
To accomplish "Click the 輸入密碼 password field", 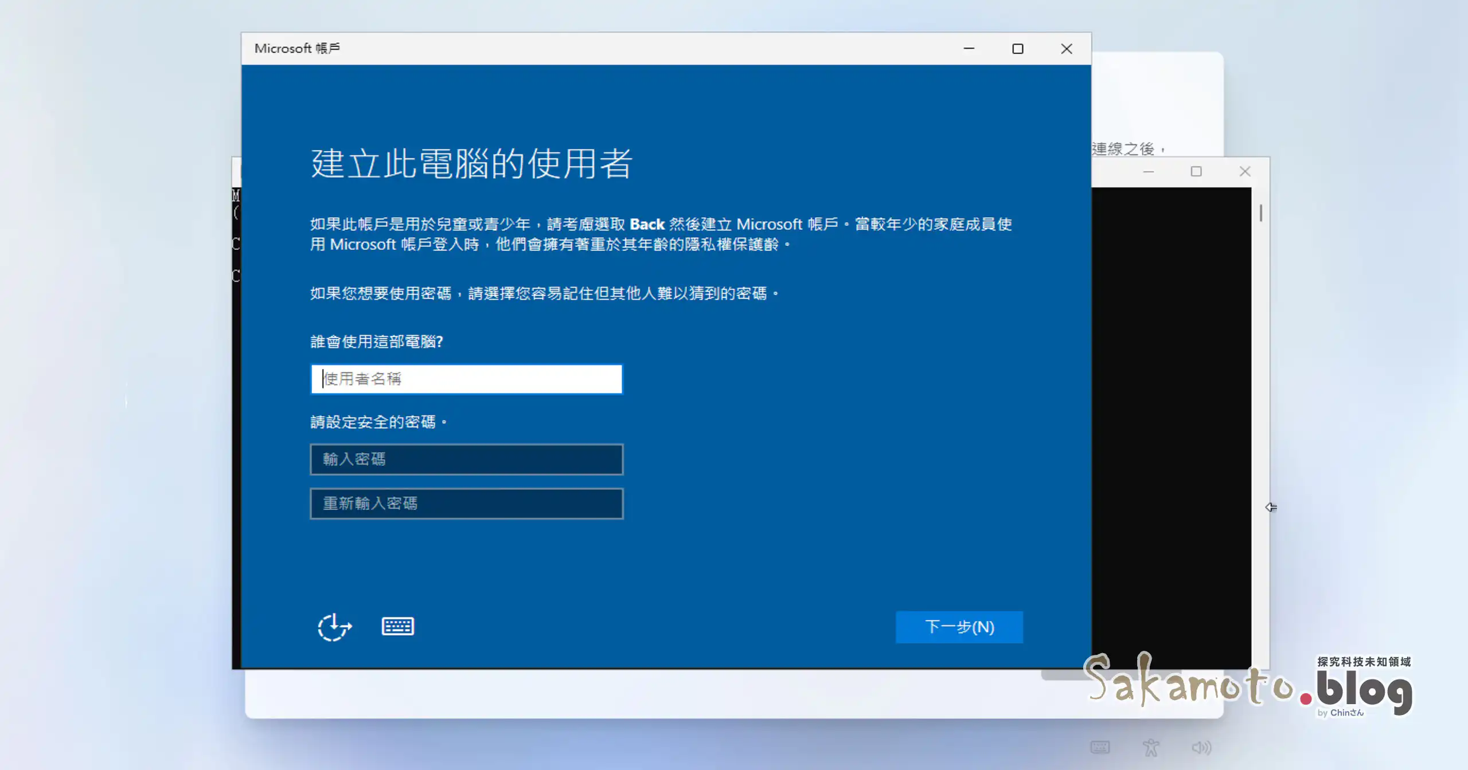I will tap(466, 459).
